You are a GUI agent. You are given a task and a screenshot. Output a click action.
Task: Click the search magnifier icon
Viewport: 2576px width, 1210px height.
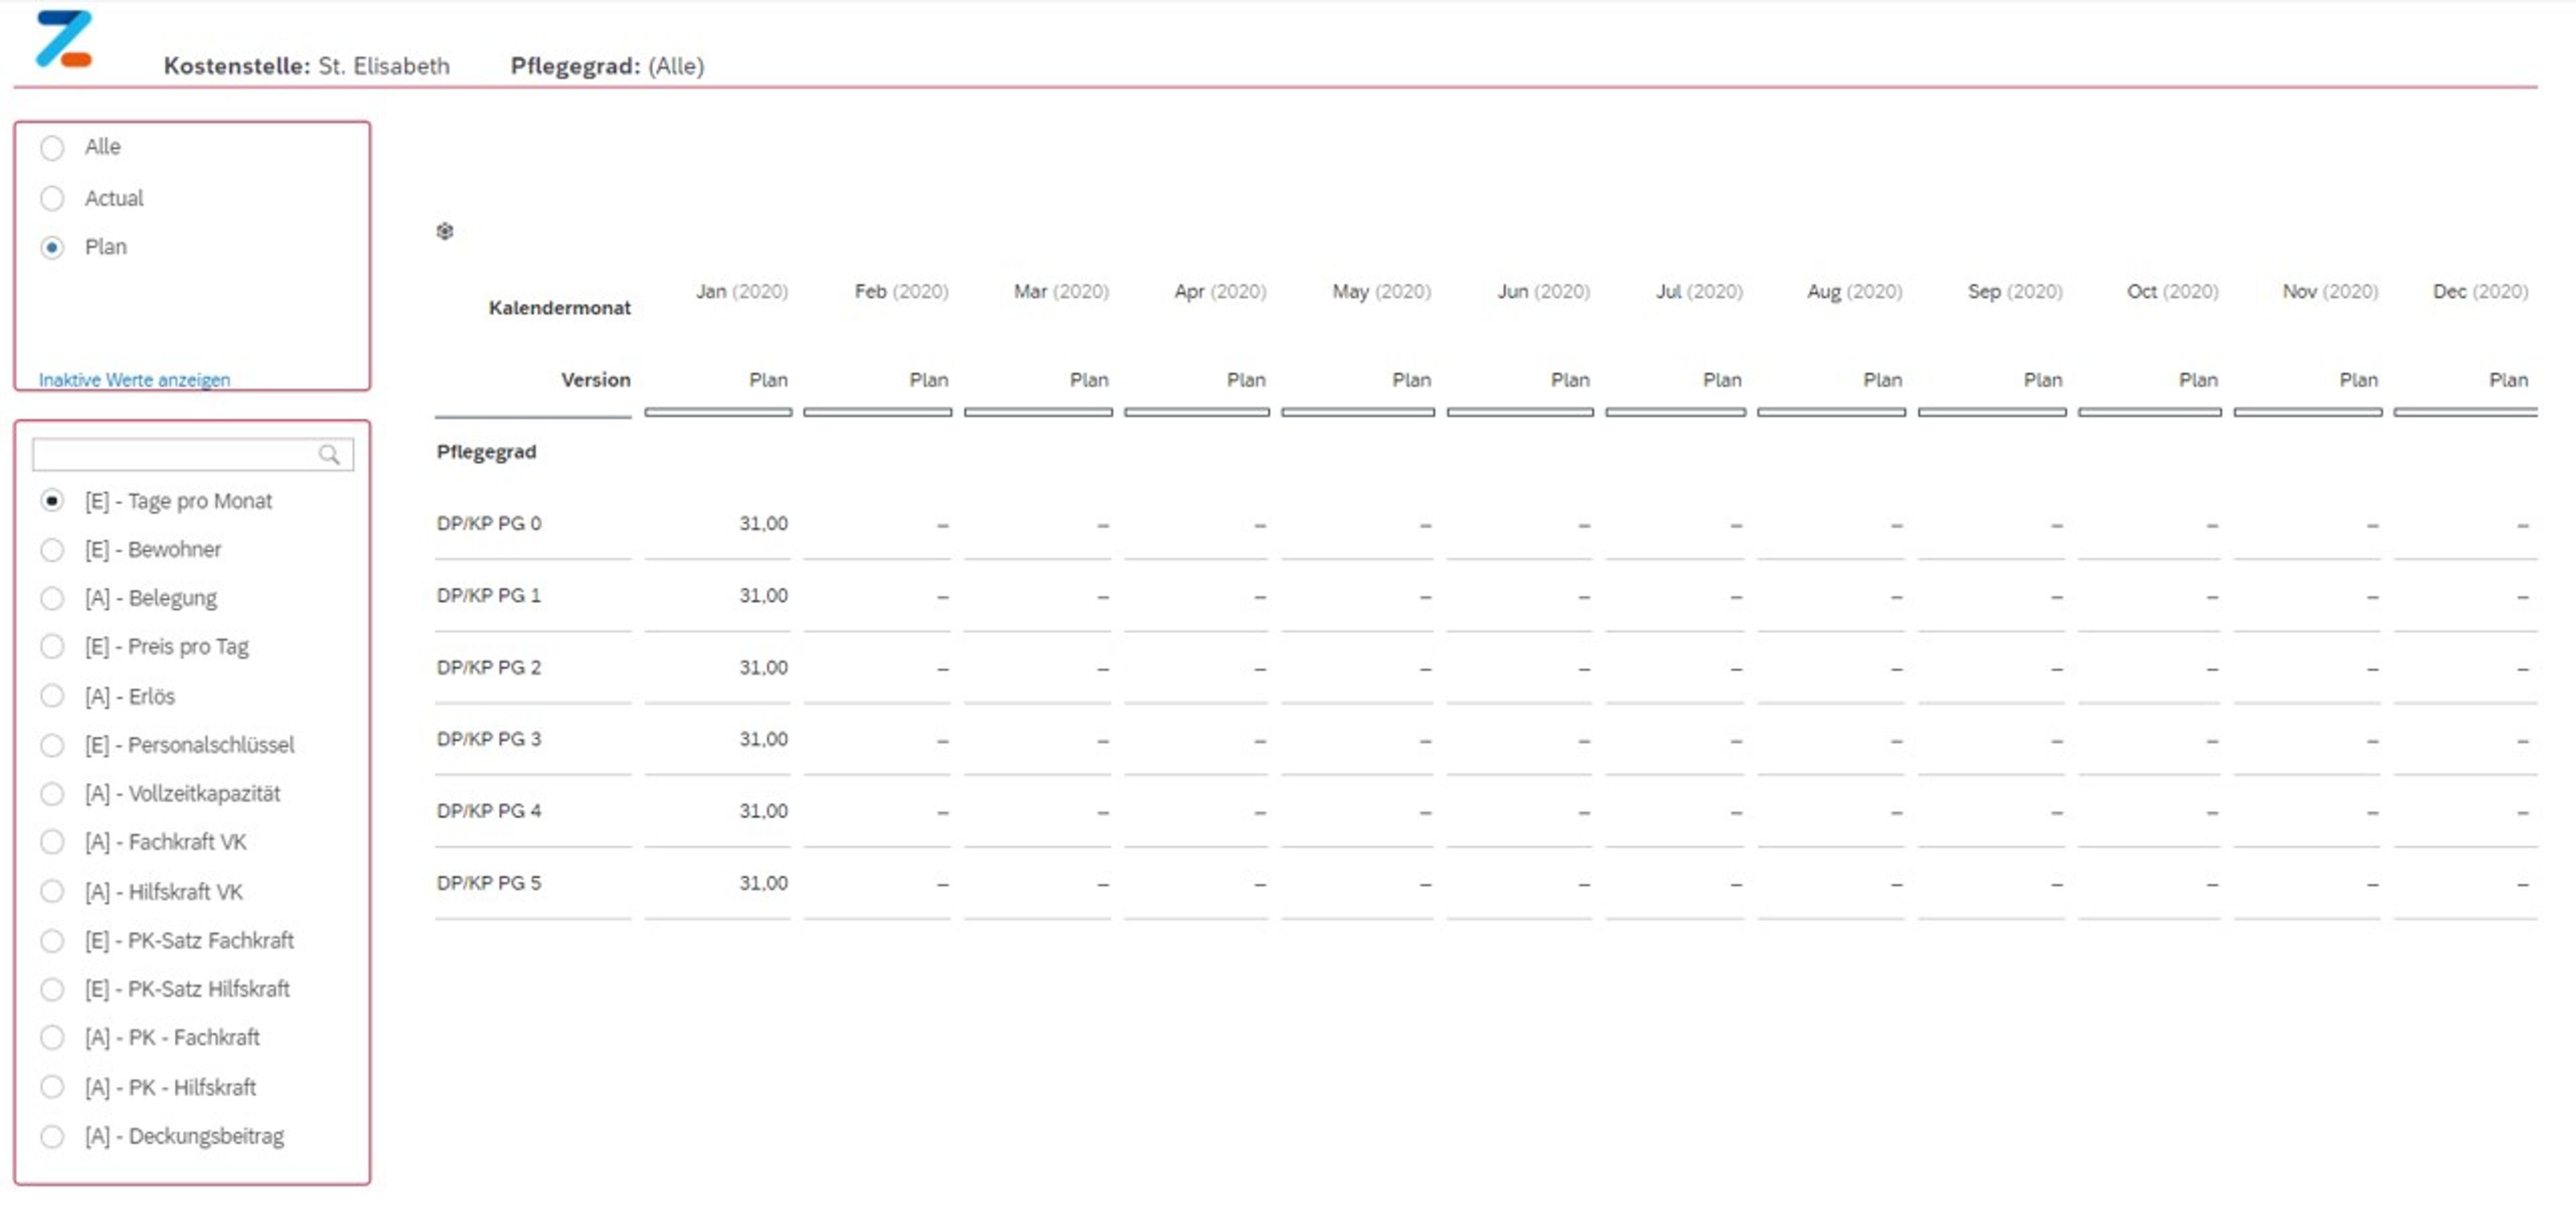pyautogui.click(x=329, y=455)
